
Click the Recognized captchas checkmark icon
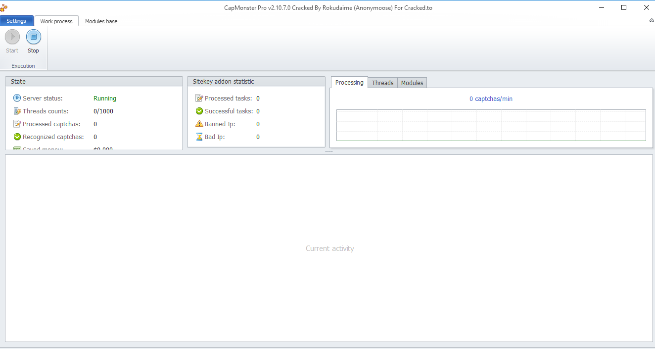coord(17,137)
